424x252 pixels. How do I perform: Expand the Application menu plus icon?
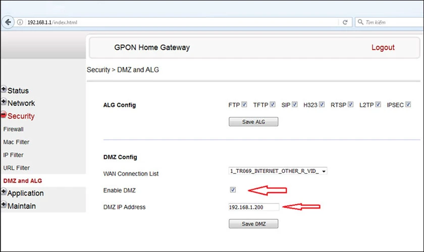[4, 192]
